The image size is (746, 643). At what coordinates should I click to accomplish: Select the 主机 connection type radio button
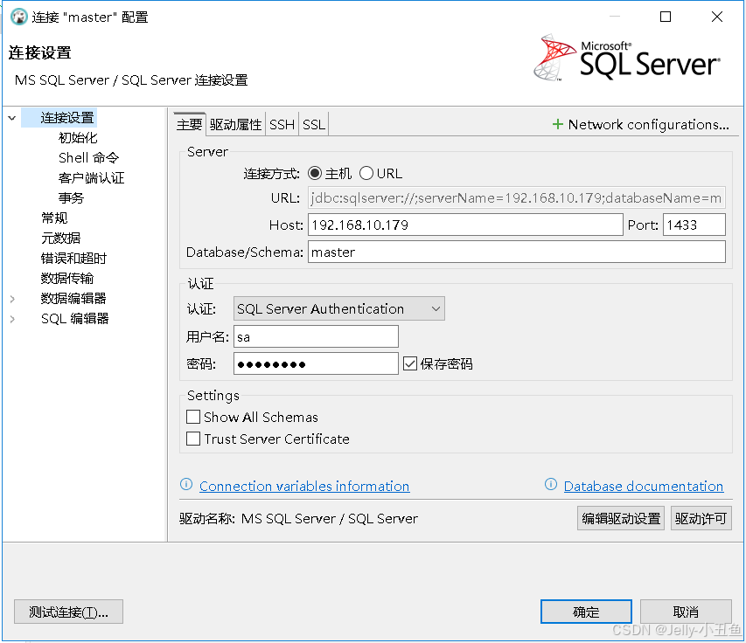[x=315, y=174]
